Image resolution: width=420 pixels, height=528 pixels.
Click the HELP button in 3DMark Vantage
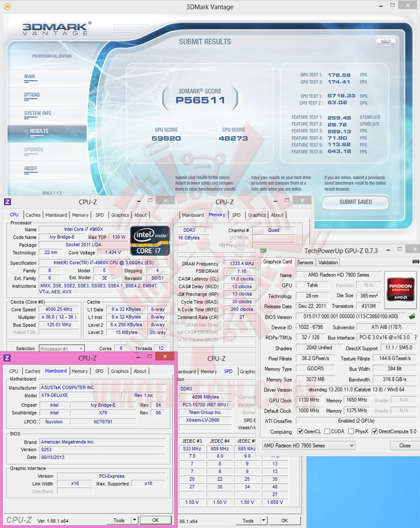[386, 41]
